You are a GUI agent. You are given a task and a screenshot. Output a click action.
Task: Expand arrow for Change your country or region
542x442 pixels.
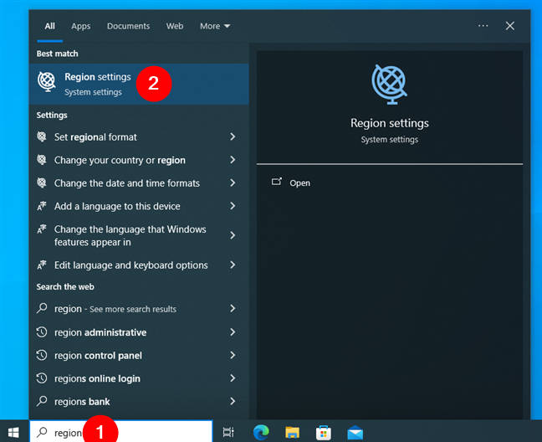click(x=233, y=160)
